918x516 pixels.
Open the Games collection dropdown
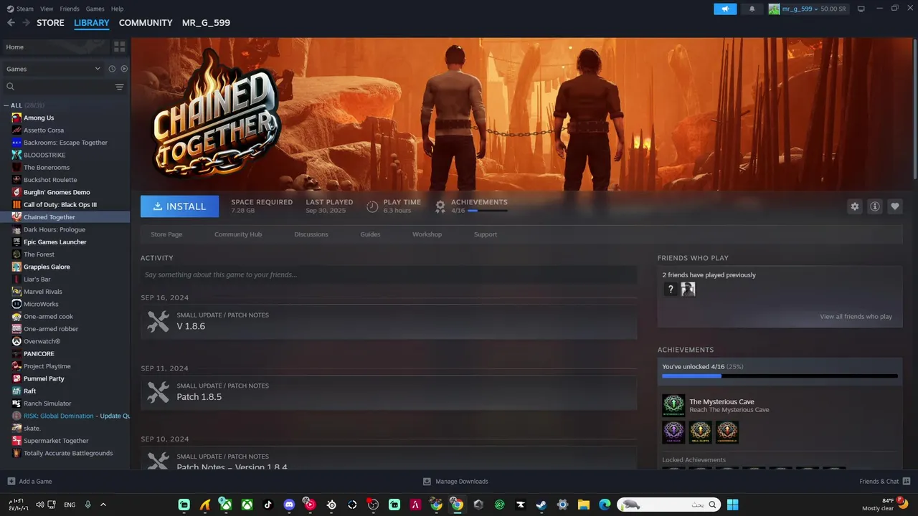[x=54, y=69]
